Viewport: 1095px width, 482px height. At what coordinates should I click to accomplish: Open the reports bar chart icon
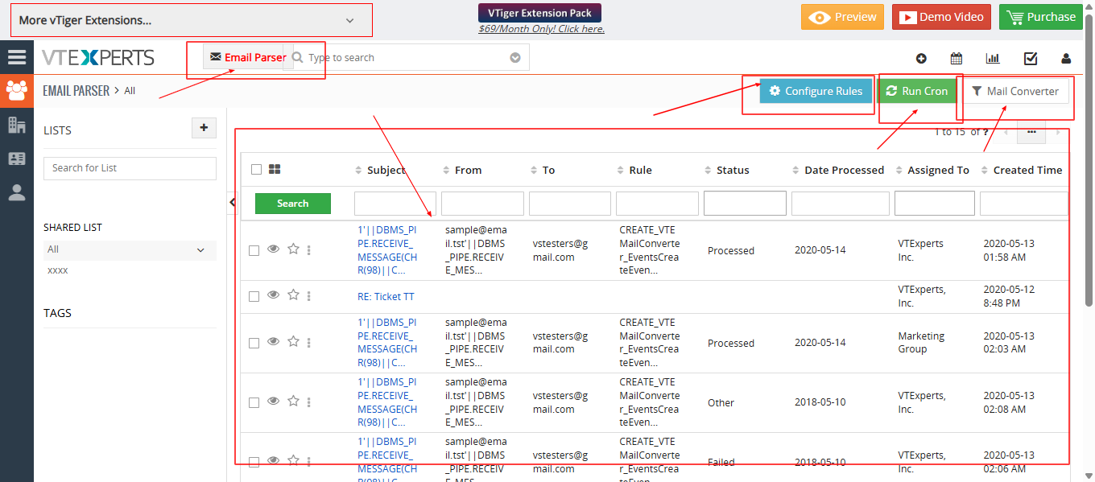coord(992,58)
